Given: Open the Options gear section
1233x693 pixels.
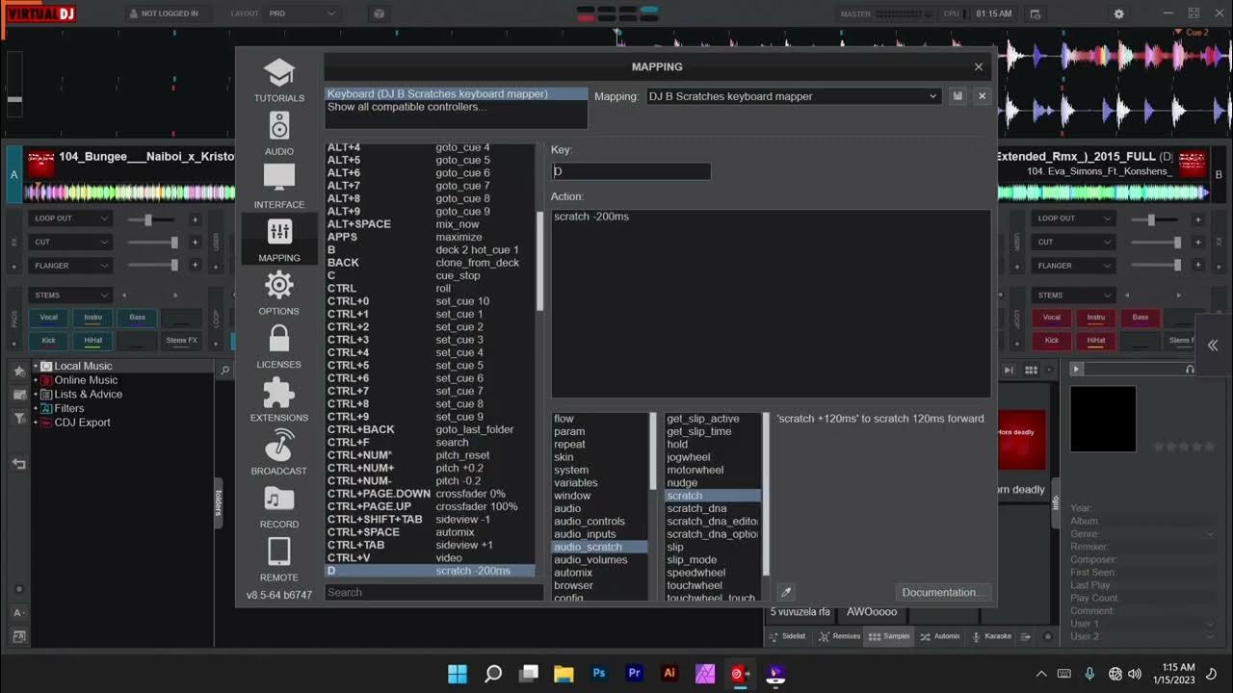Looking at the screenshot, I should tap(279, 293).
